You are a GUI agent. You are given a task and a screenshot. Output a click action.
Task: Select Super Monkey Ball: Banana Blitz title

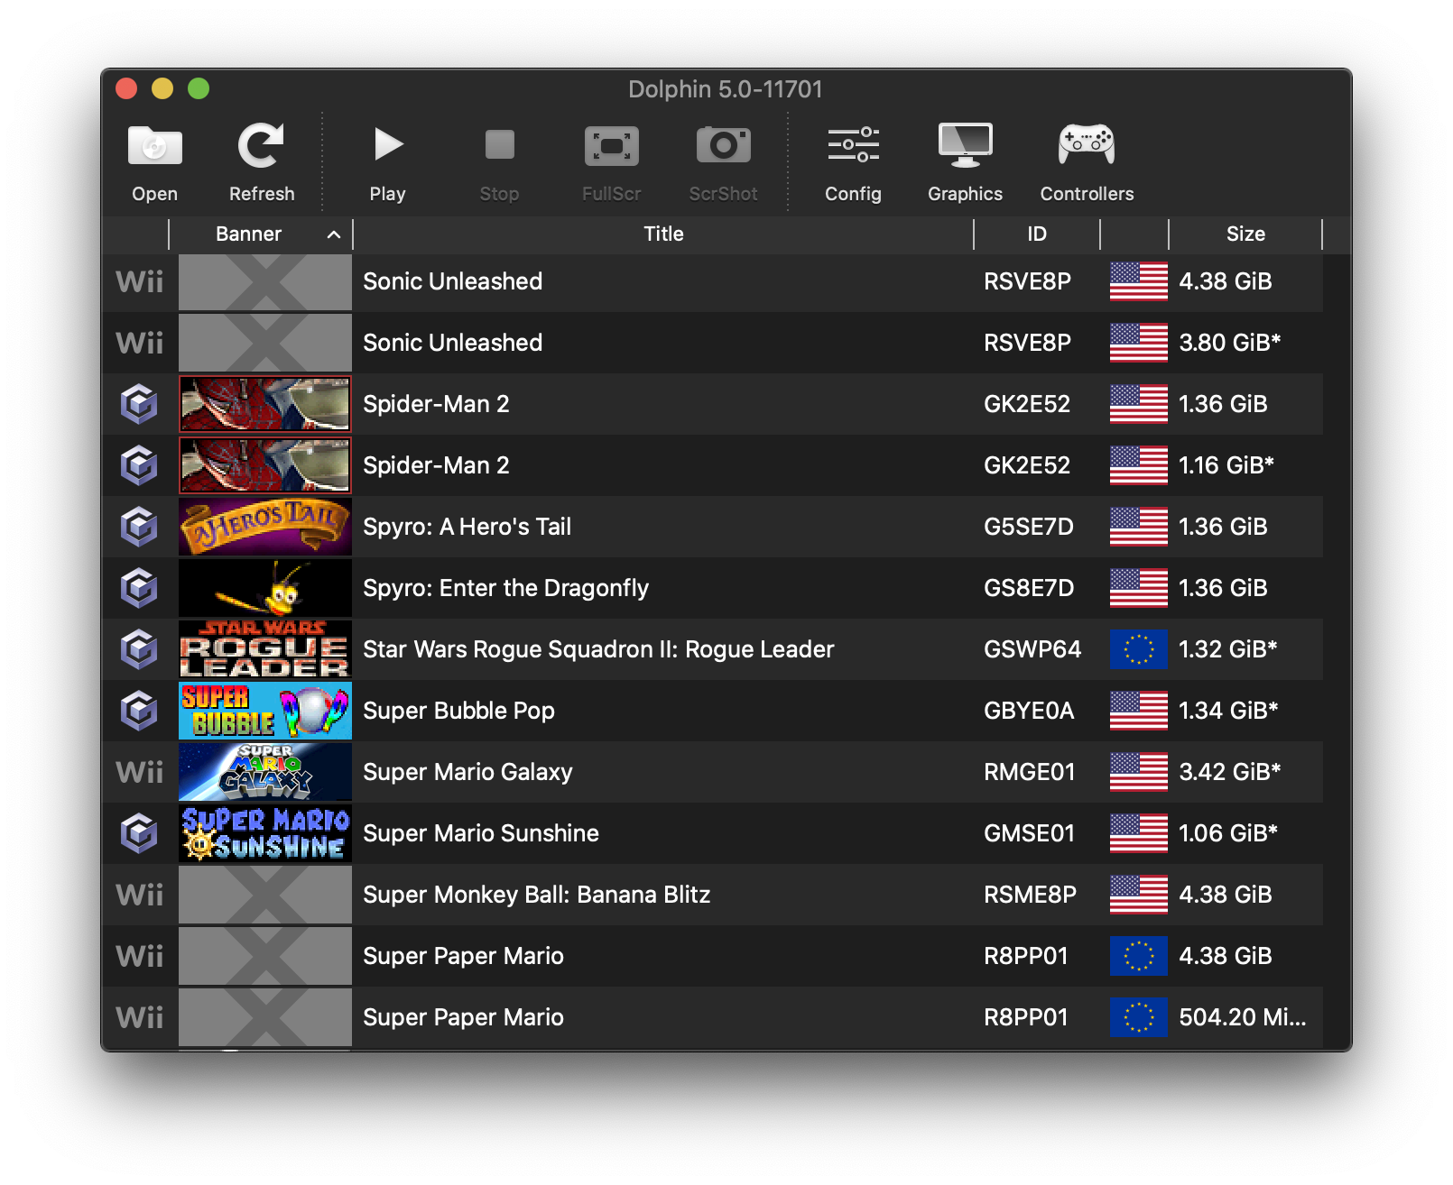[x=536, y=895]
